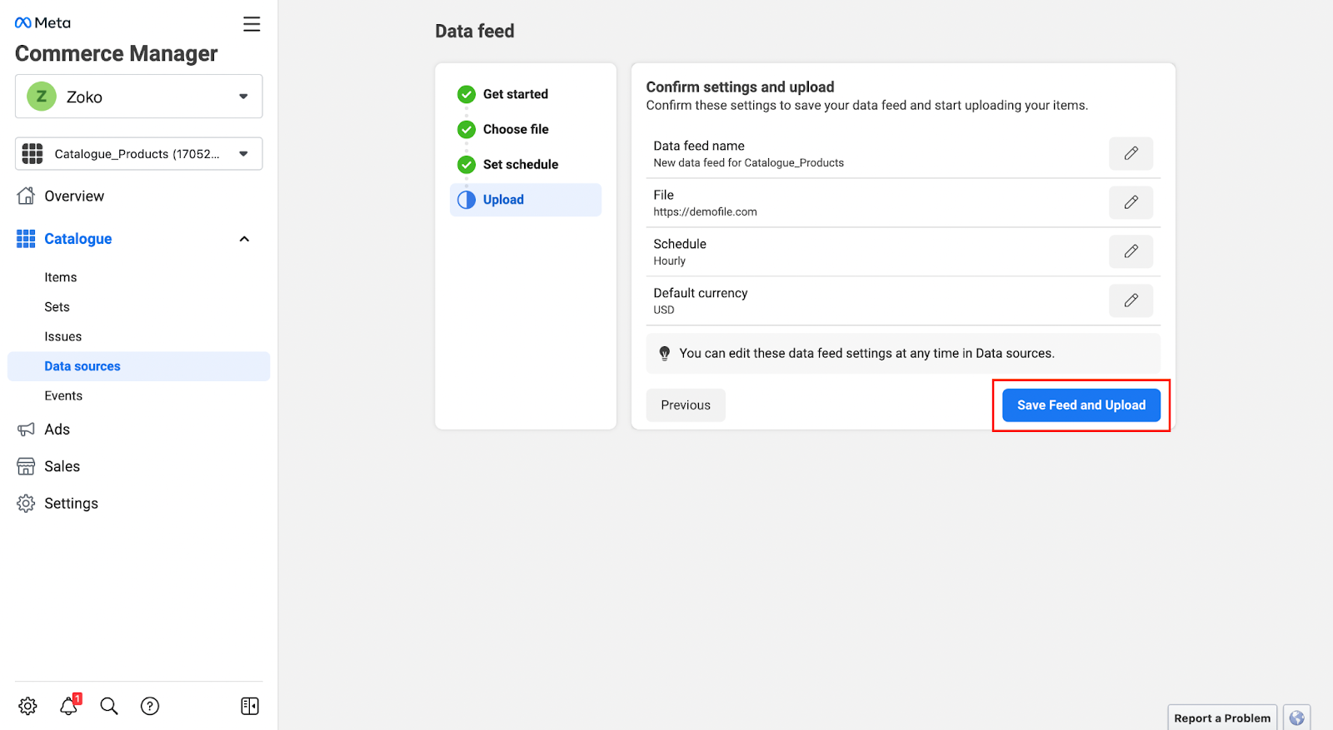The width and height of the screenshot is (1333, 730).
Task: Open the help question mark icon
Action: [x=150, y=706]
